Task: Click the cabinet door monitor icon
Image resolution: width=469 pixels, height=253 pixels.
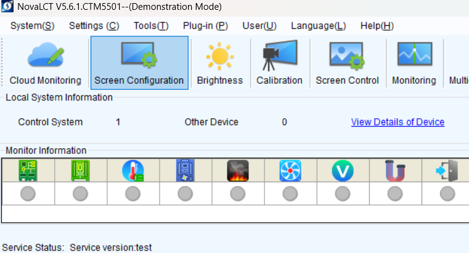Action: pos(447,171)
